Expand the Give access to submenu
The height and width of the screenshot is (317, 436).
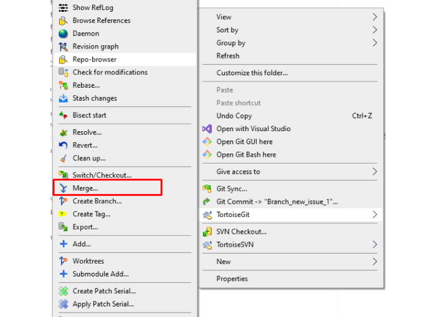[290, 172]
